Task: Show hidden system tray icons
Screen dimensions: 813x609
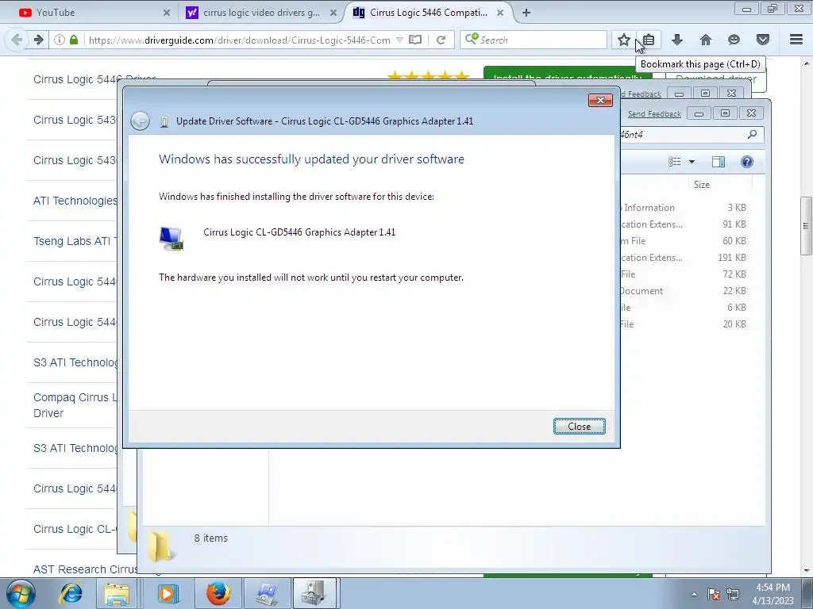Action: coord(694,594)
